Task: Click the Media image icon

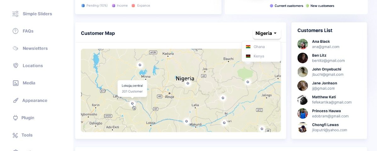Action: click(15, 83)
